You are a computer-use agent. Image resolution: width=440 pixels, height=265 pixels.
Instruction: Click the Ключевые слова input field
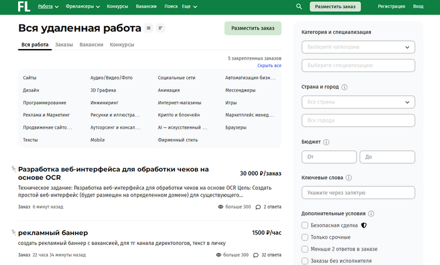(358, 193)
